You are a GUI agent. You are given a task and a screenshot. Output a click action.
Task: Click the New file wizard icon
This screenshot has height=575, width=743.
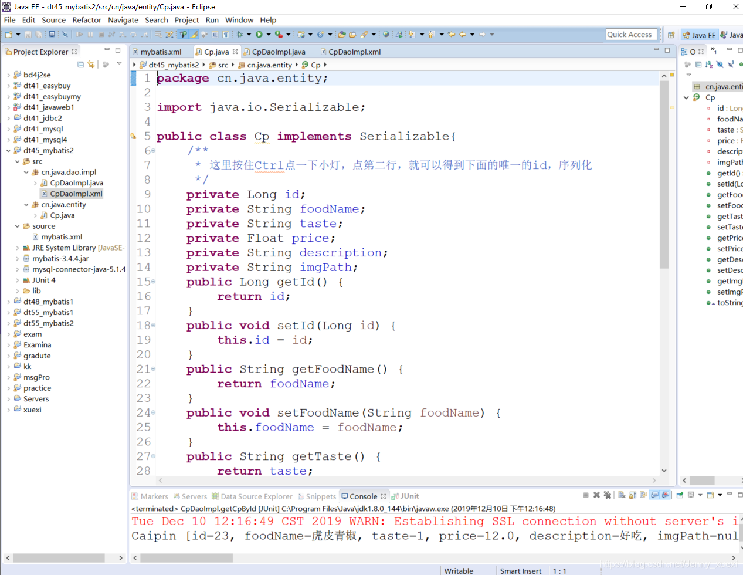[x=9, y=35]
